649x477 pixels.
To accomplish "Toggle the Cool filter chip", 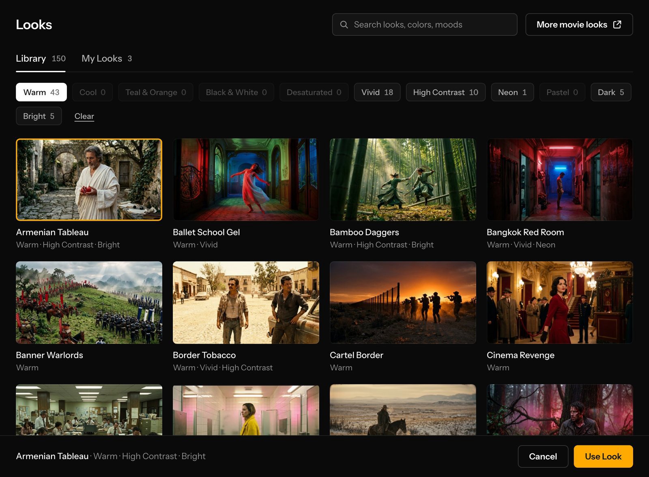I will click(x=92, y=92).
